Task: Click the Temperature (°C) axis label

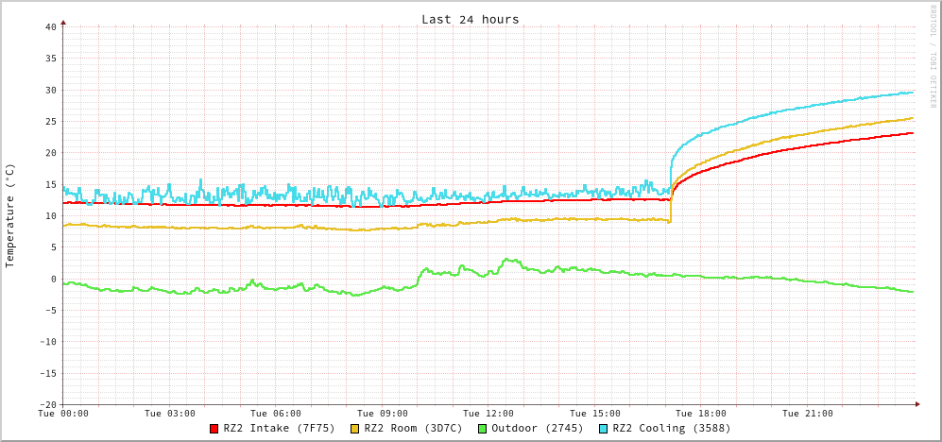Action: pyautogui.click(x=10, y=215)
